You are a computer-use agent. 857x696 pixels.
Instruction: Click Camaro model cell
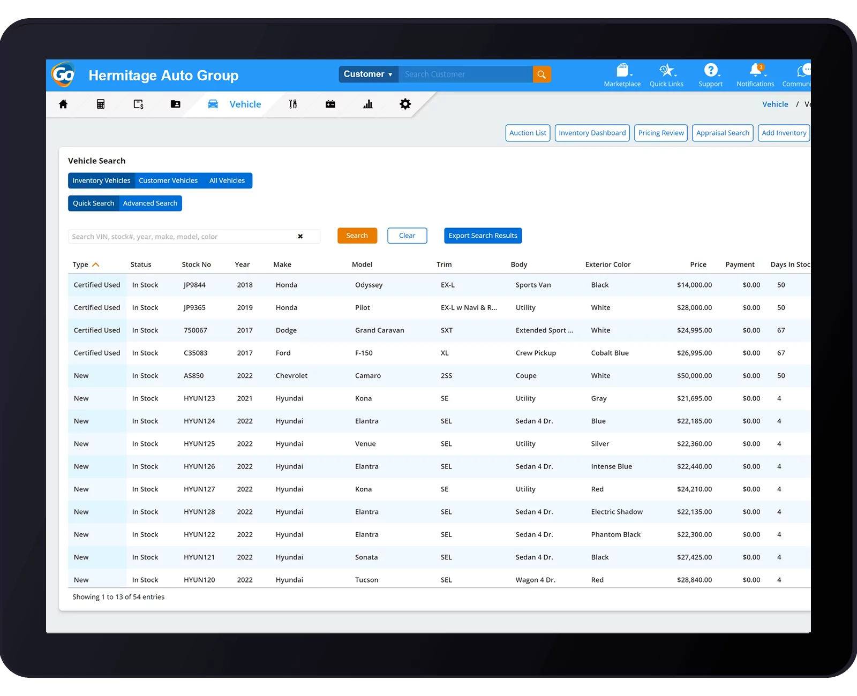pyautogui.click(x=368, y=376)
